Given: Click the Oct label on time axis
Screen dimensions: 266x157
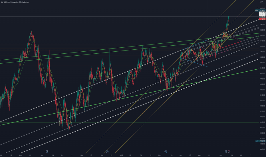Looking at the screenshot, I should pos(62,155).
